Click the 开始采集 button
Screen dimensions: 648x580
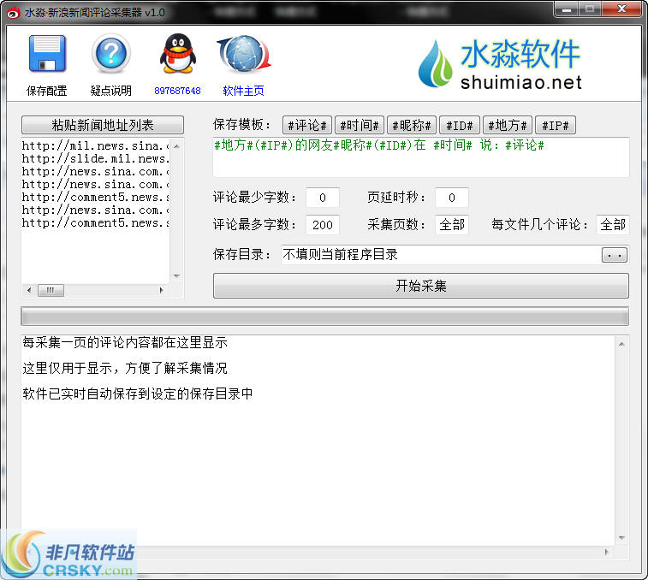pos(421,286)
